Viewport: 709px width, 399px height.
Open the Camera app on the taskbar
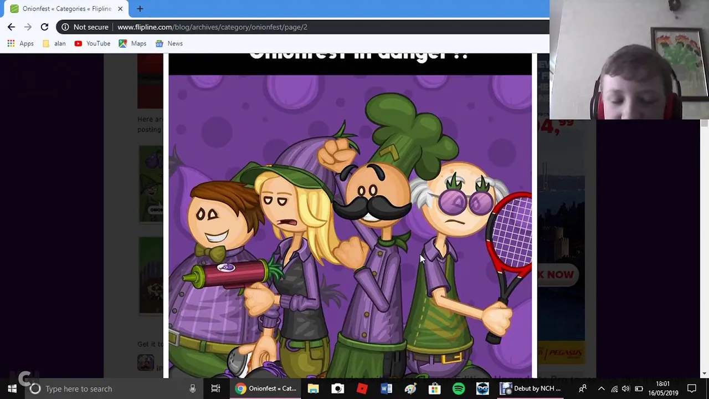click(x=337, y=388)
